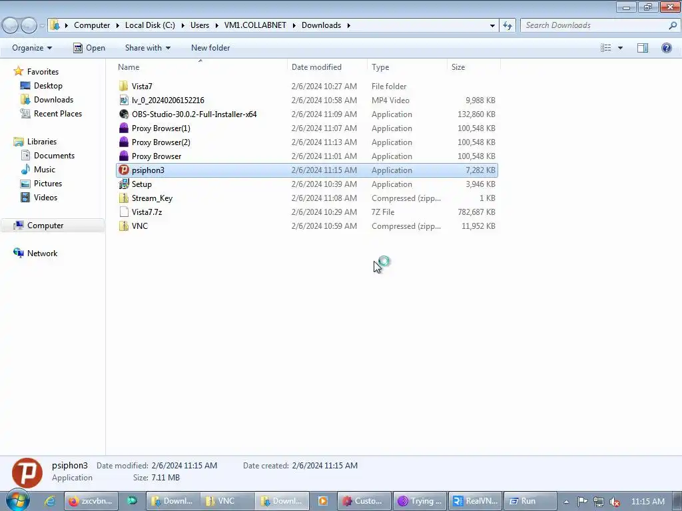
Task: Select Music library
Action: click(38, 170)
